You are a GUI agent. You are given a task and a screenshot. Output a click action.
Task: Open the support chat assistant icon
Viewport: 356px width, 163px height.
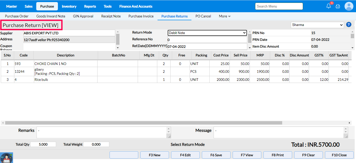click(7, 158)
